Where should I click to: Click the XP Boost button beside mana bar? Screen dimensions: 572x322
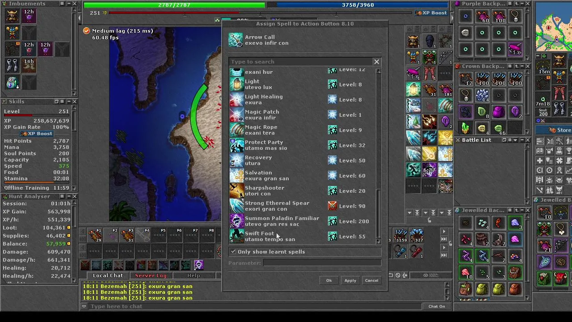tap(432, 13)
